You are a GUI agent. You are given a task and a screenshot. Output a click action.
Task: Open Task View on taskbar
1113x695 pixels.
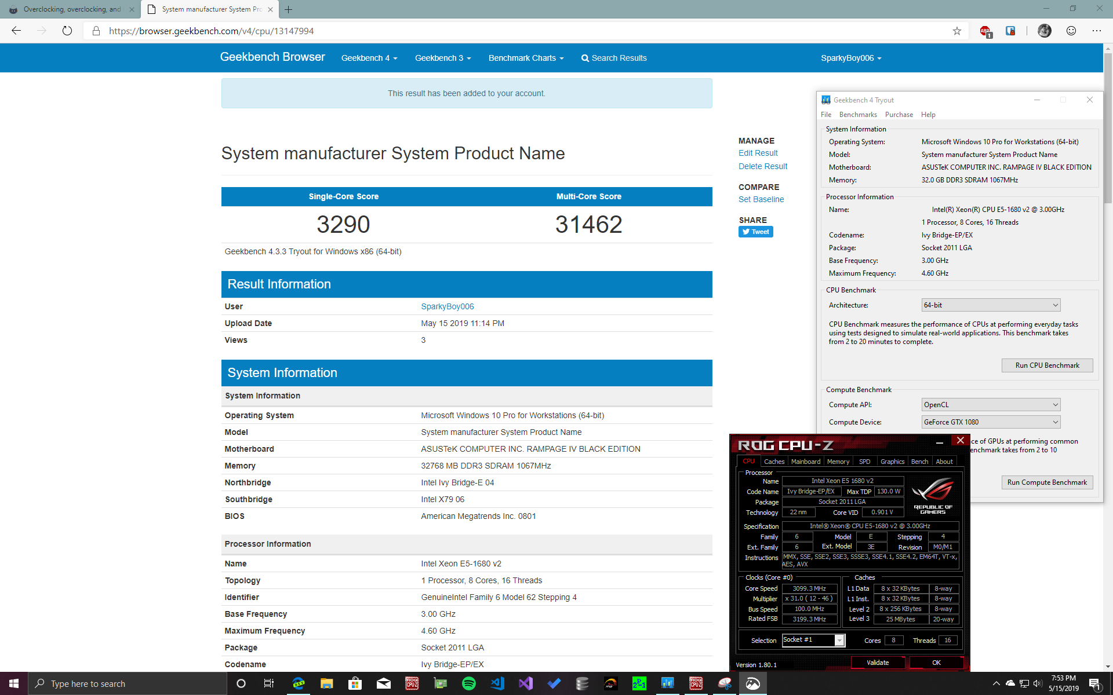point(269,683)
